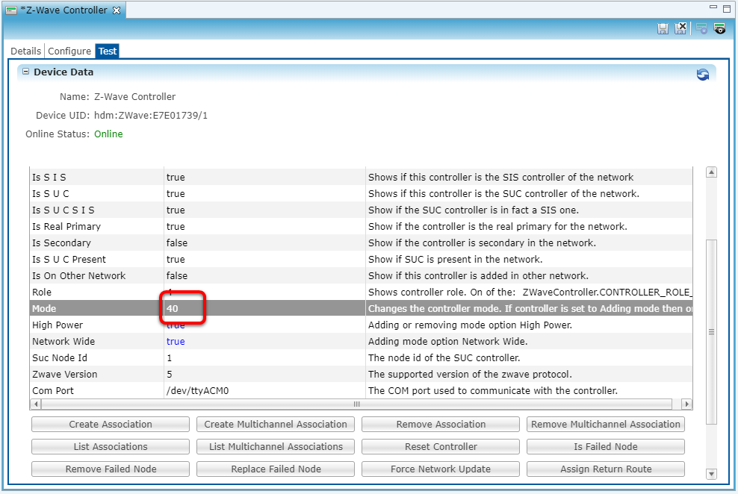Click Is Failed Node button

click(x=606, y=446)
